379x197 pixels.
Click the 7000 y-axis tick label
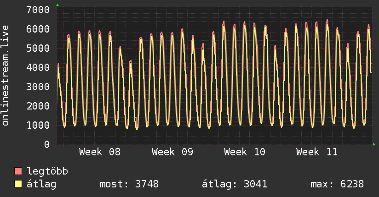click(38, 10)
